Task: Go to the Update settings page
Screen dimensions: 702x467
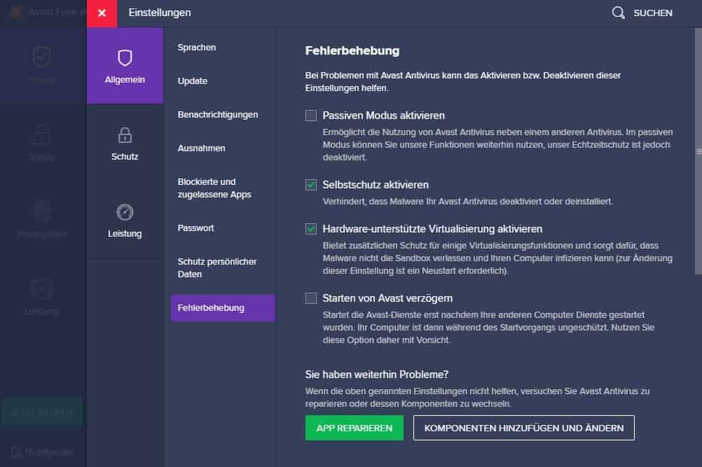Action: (193, 81)
